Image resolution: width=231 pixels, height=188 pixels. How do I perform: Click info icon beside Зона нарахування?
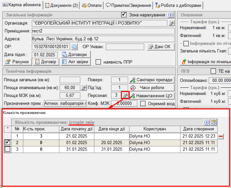(170, 15)
